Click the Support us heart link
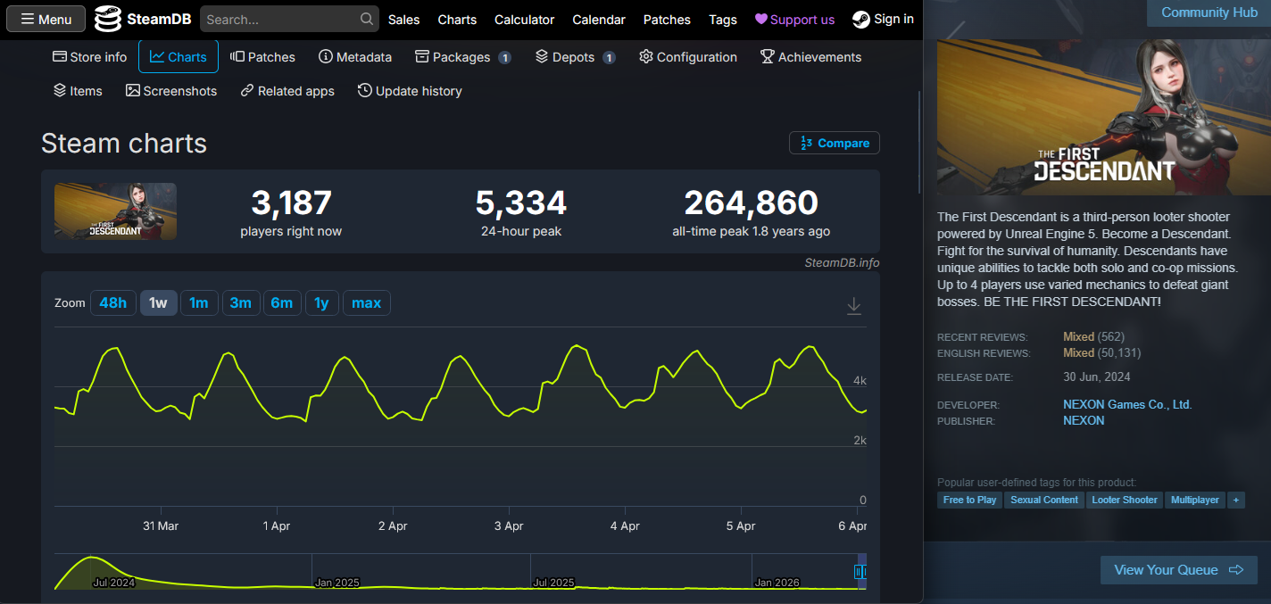The image size is (1271, 604). click(x=795, y=20)
